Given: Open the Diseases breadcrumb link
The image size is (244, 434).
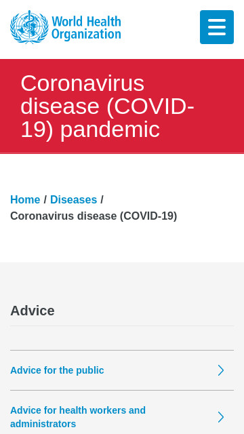Looking at the screenshot, I should (x=74, y=199).
